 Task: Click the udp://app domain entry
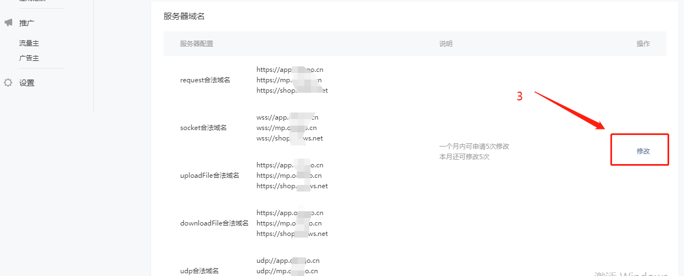point(288,261)
